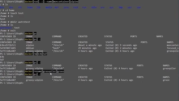Screen dimensions: 179x101
Task: Click 'groov' under NAMES in the last table
Action: coord(166,80)
